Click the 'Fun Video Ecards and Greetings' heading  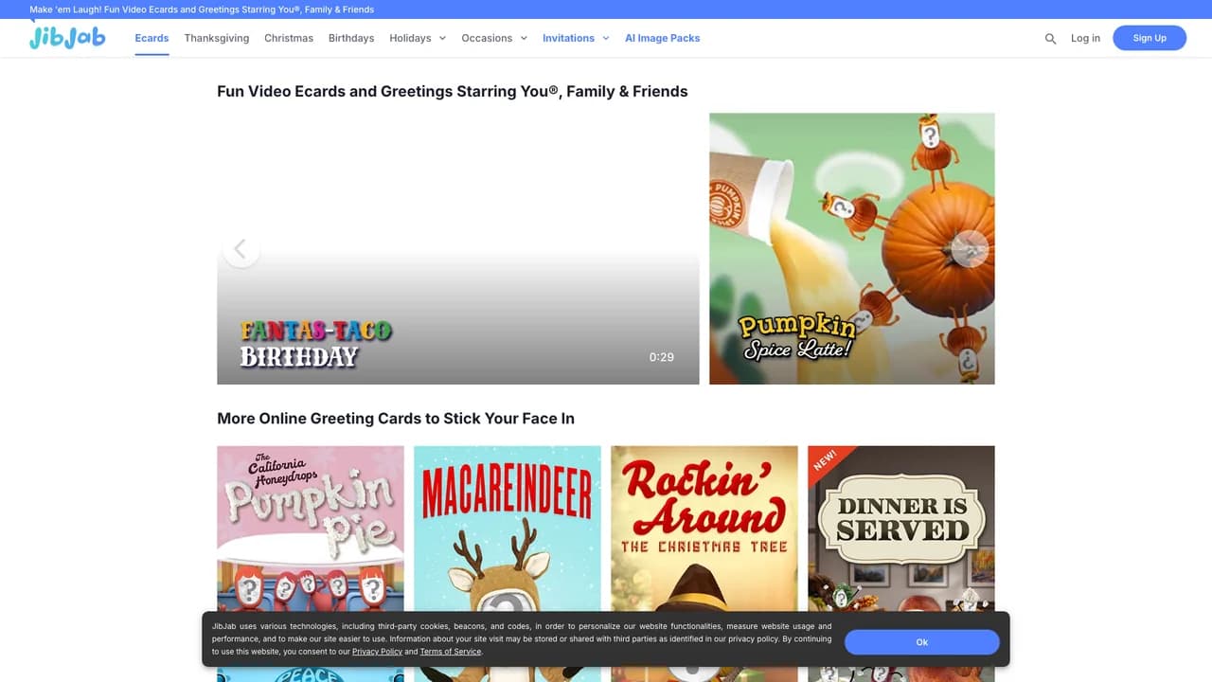(453, 92)
